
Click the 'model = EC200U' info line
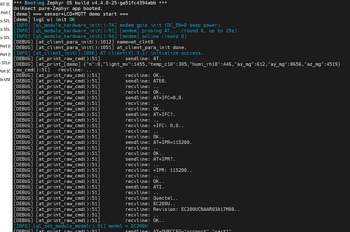click(81, 226)
